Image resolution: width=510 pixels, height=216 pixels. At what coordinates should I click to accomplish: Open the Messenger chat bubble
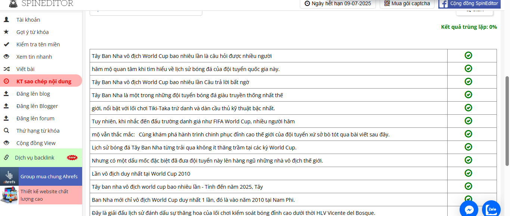pos(469,210)
